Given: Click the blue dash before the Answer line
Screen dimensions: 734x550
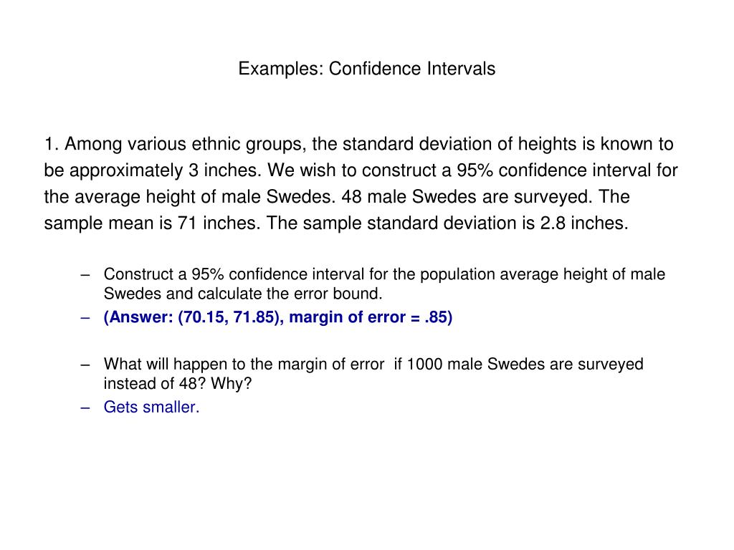Looking at the screenshot, I should [x=85, y=317].
